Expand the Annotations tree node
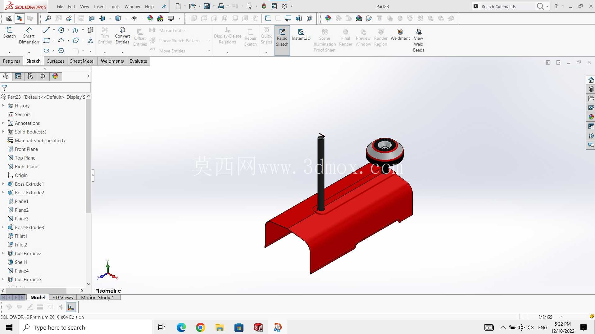 3,123
